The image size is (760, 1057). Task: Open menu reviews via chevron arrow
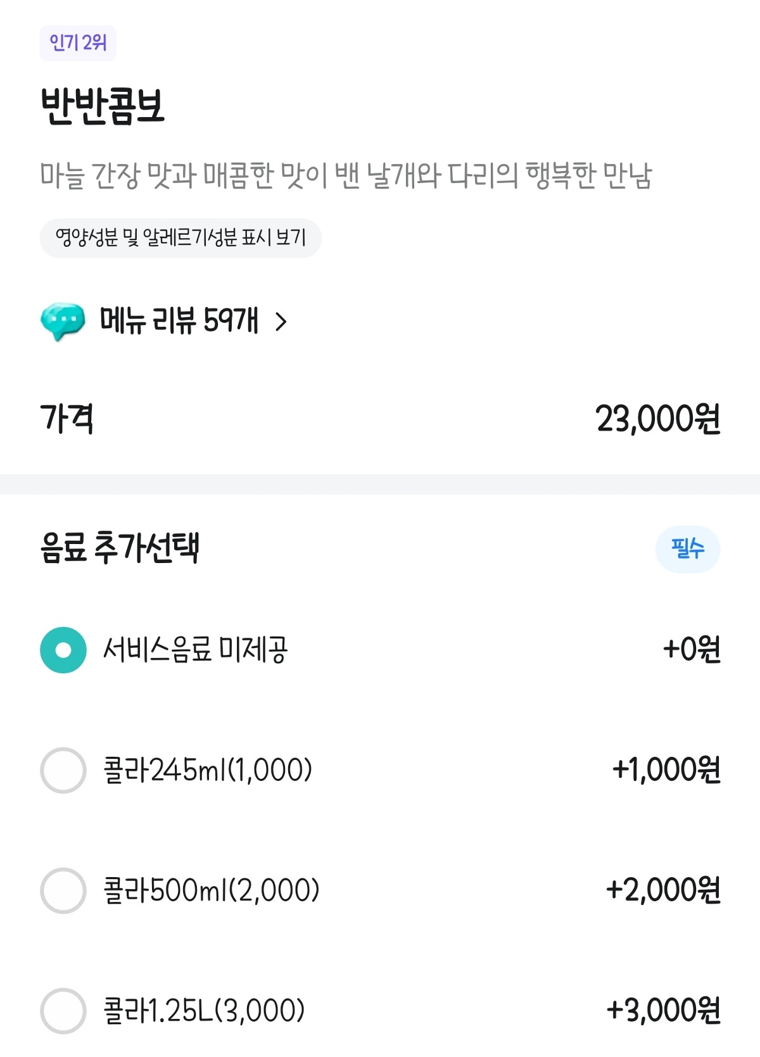pyautogui.click(x=281, y=322)
